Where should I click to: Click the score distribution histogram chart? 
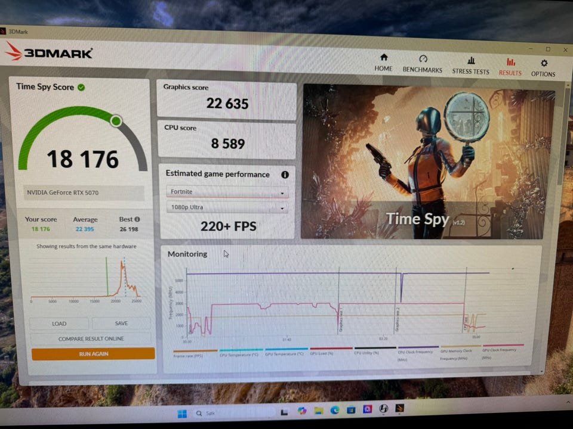point(85,279)
